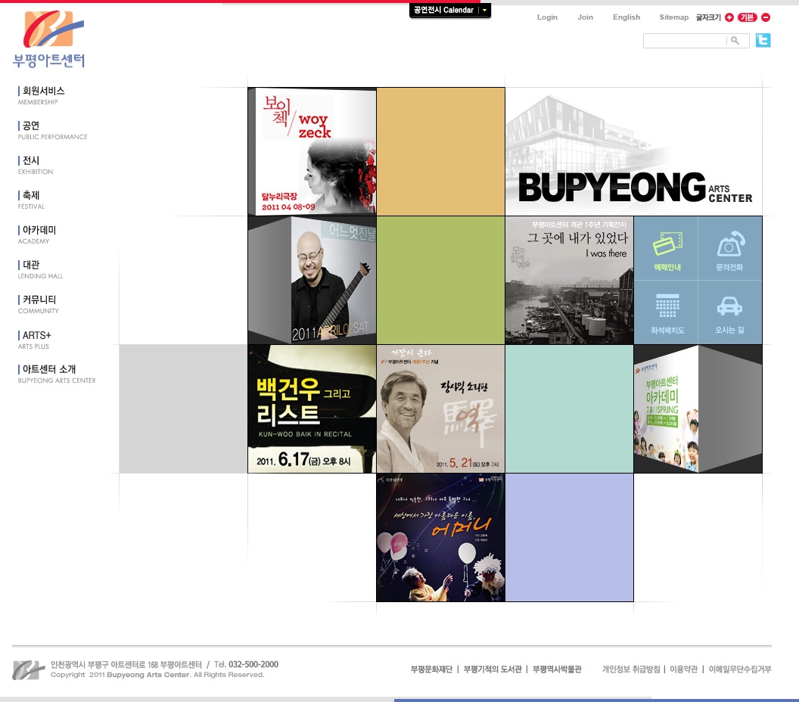799x702 pixels.
Task: Click the footer gray logo
Action: [28, 669]
